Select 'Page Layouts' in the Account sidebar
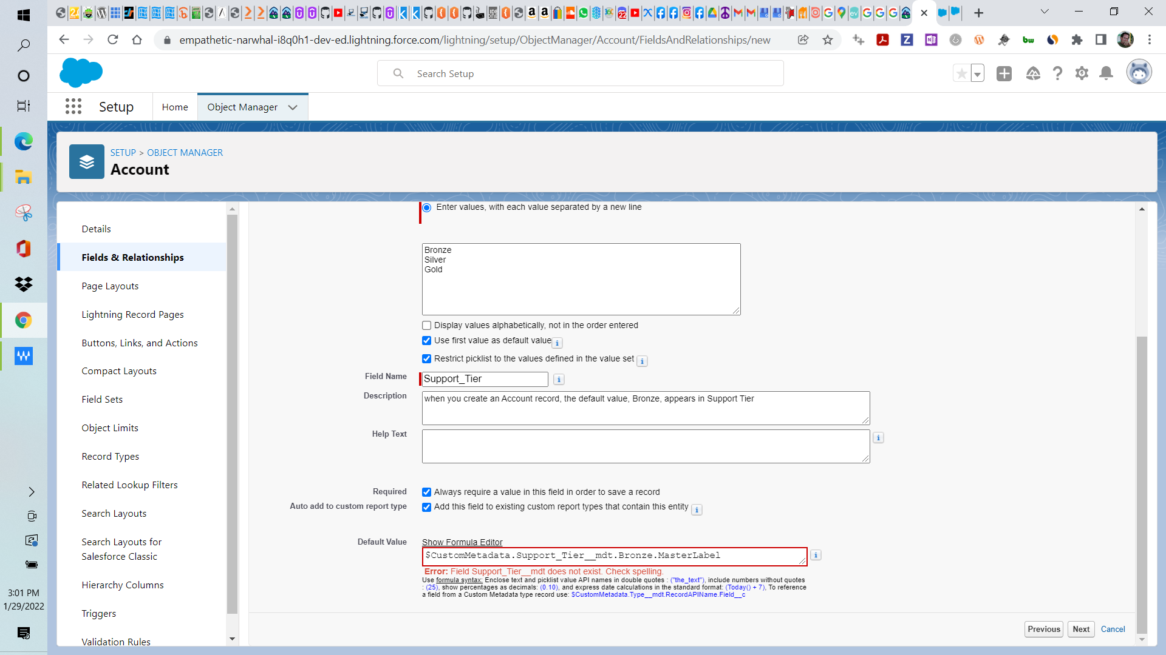 [x=110, y=286]
